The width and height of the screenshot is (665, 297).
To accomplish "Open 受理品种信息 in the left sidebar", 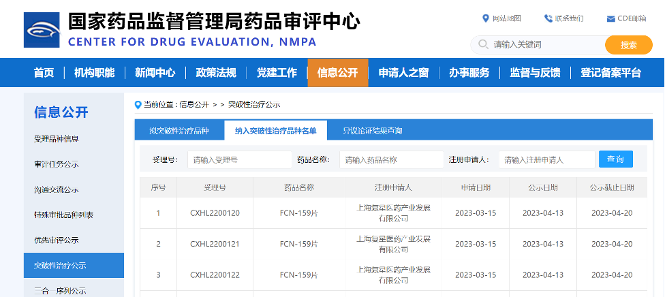I will (x=57, y=139).
